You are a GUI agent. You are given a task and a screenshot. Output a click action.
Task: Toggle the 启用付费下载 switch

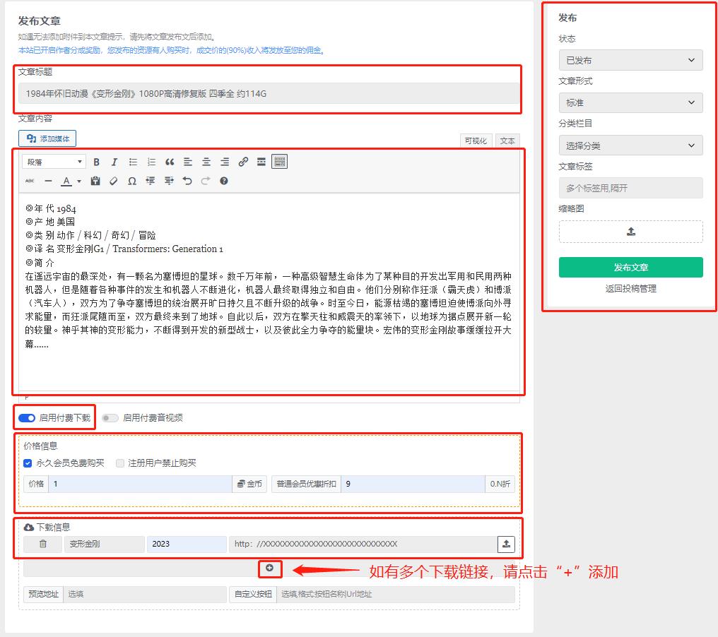27,418
